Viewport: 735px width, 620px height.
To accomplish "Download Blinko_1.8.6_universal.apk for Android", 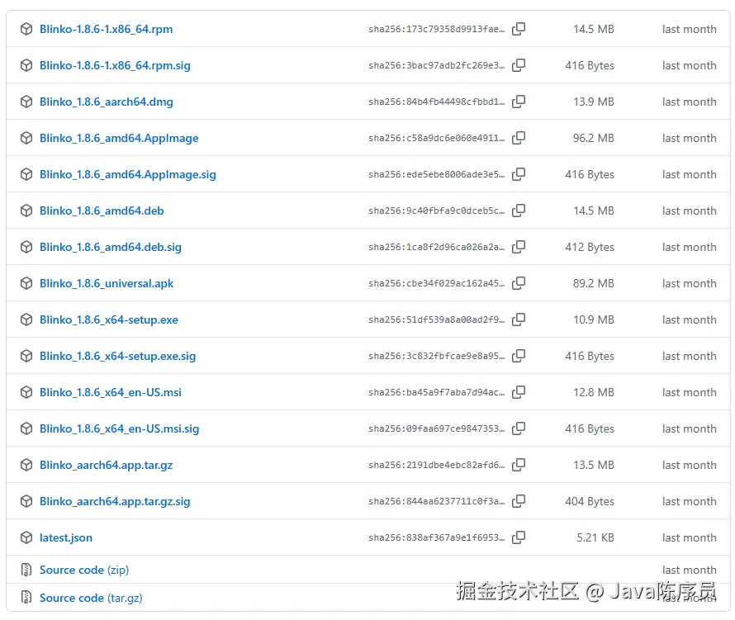I will click(x=107, y=283).
